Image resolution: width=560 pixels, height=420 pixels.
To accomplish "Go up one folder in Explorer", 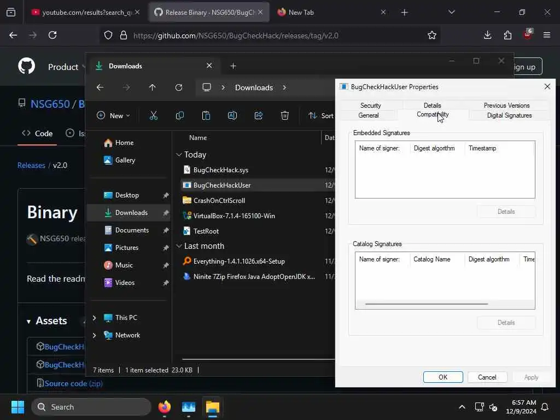I will [x=153, y=87].
